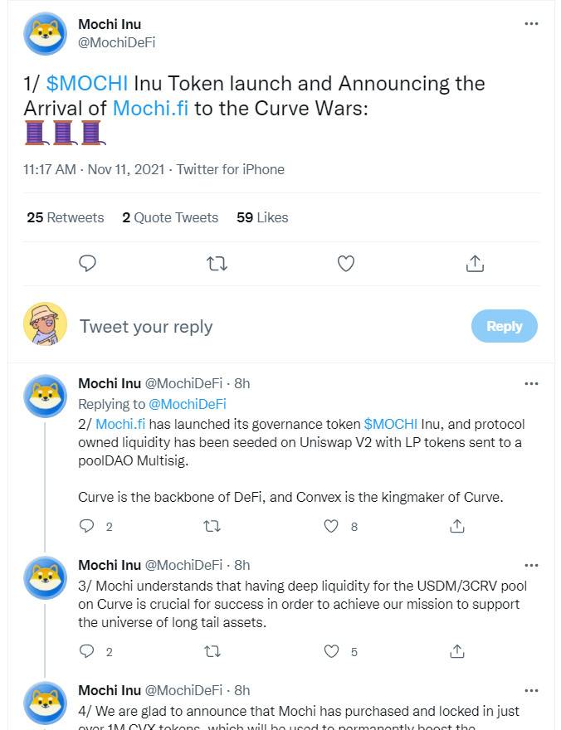Reply to tweet 2/ about governance token

86,526
